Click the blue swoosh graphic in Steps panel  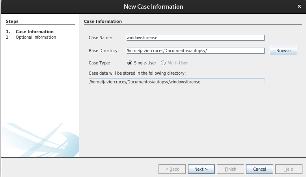point(41,139)
